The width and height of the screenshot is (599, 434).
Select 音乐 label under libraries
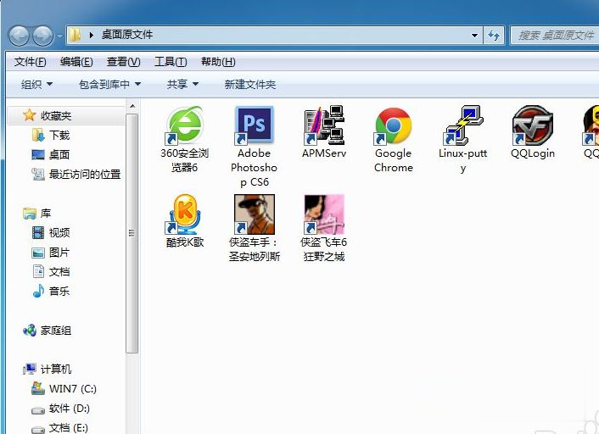[59, 292]
